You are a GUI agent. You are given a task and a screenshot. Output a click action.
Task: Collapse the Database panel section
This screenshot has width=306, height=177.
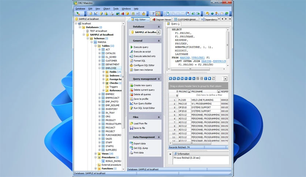point(158,27)
